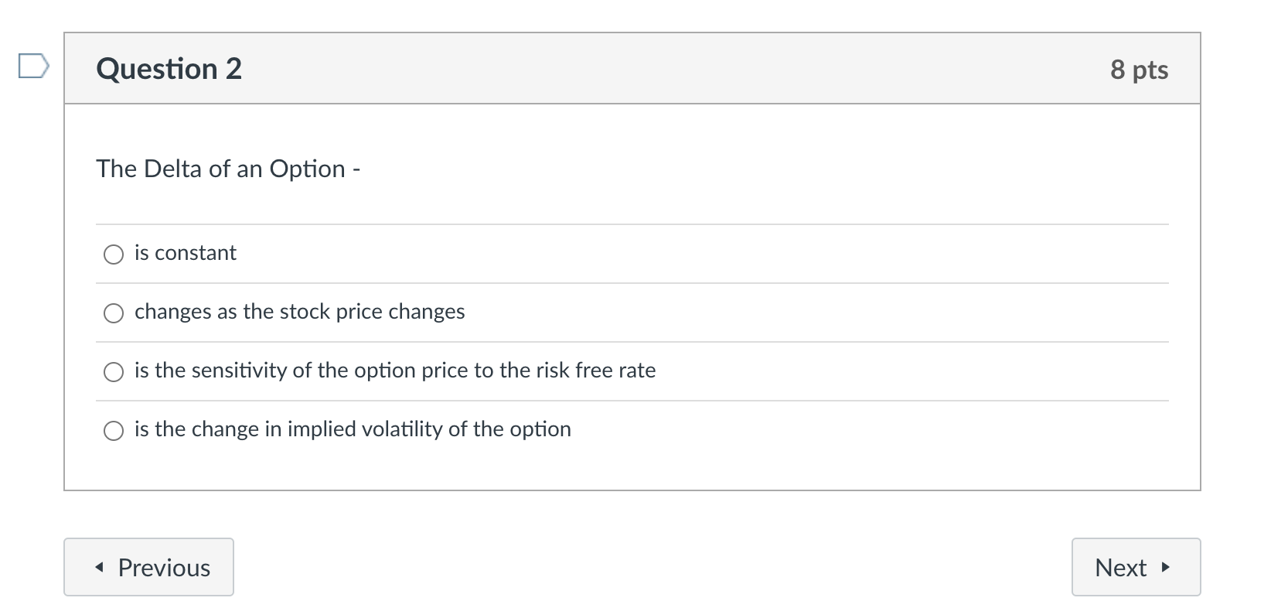This screenshot has height=608, width=1288.
Task: Select the 'is constant' radio button
Action: point(114,254)
